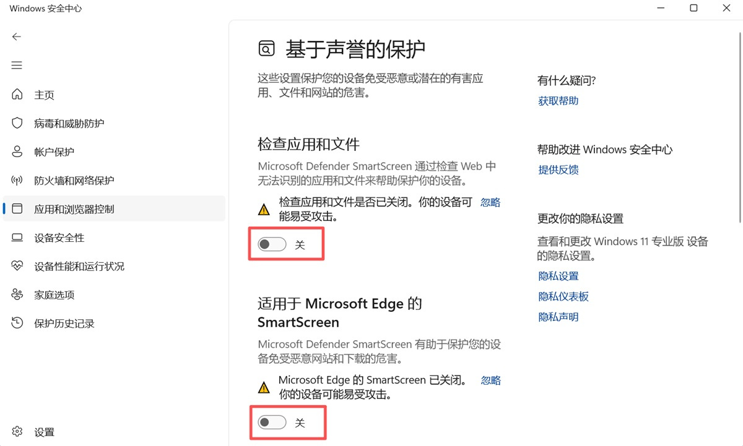
Task: Click the vertical scrollbar on the right
Action: [740, 124]
